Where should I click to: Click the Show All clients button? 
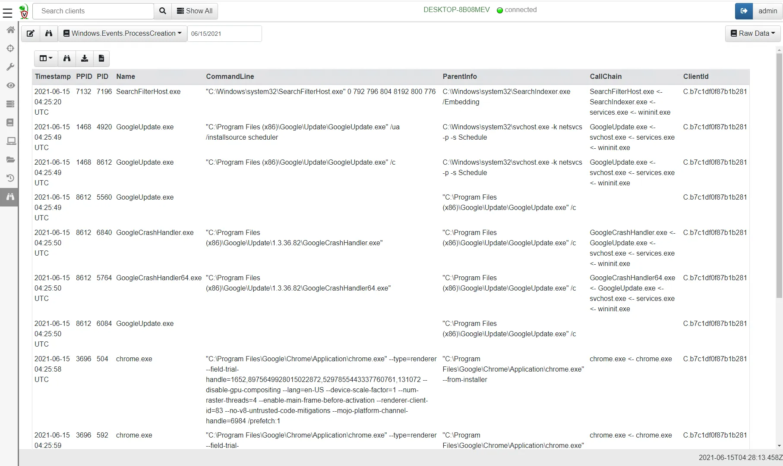pyautogui.click(x=195, y=11)
